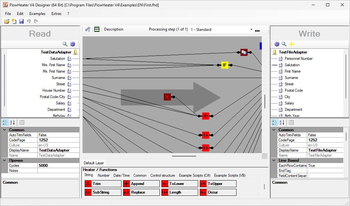The image size is (350, 206).
Task: Collapse Common category in Read properties
Action: pos(4,130)
